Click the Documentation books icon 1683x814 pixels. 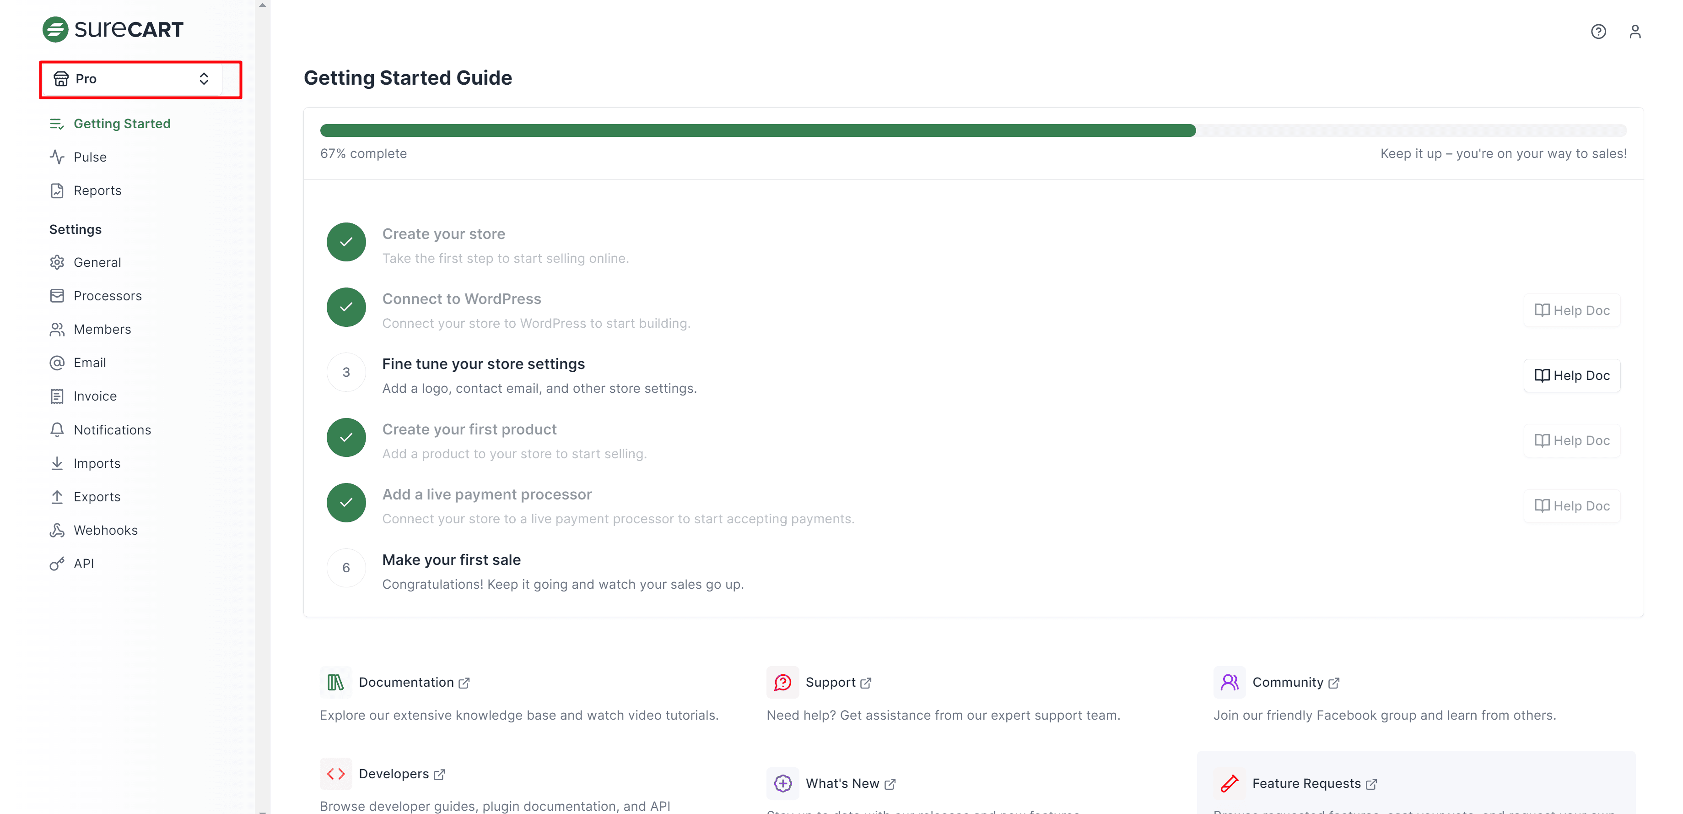[336, 682]
